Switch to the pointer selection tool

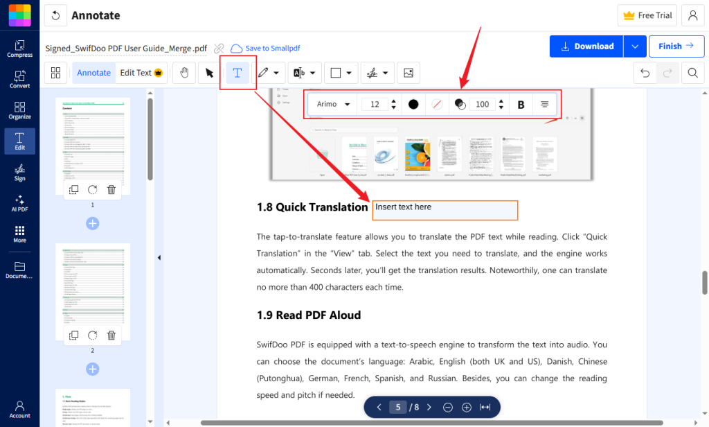[208, 72]
